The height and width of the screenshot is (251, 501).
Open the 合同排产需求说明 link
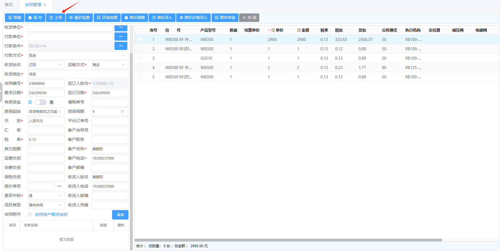click(x=51, y=214)
